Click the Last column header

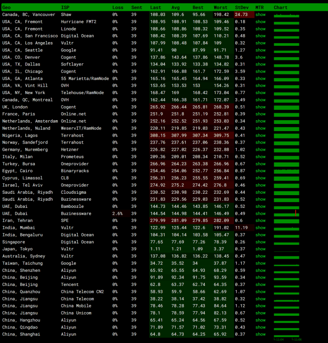(156, 7)
